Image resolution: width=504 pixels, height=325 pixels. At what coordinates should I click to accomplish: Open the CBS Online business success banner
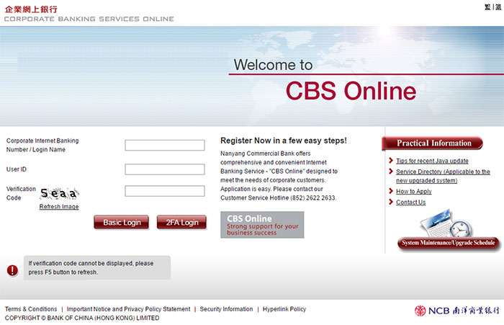[x=262, y=225]
